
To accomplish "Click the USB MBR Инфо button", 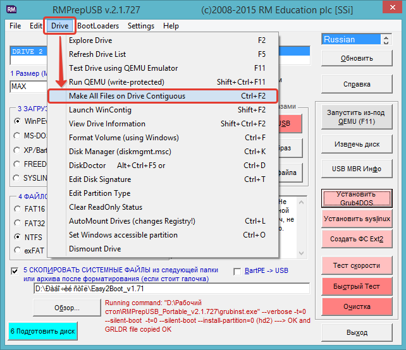I will point(357,169).
